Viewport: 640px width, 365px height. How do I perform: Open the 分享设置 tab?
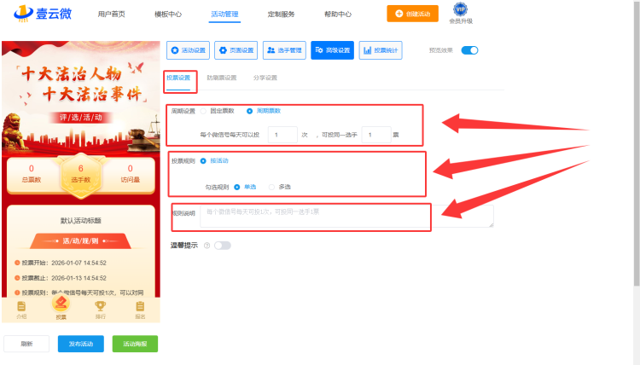tap(265, 78)
